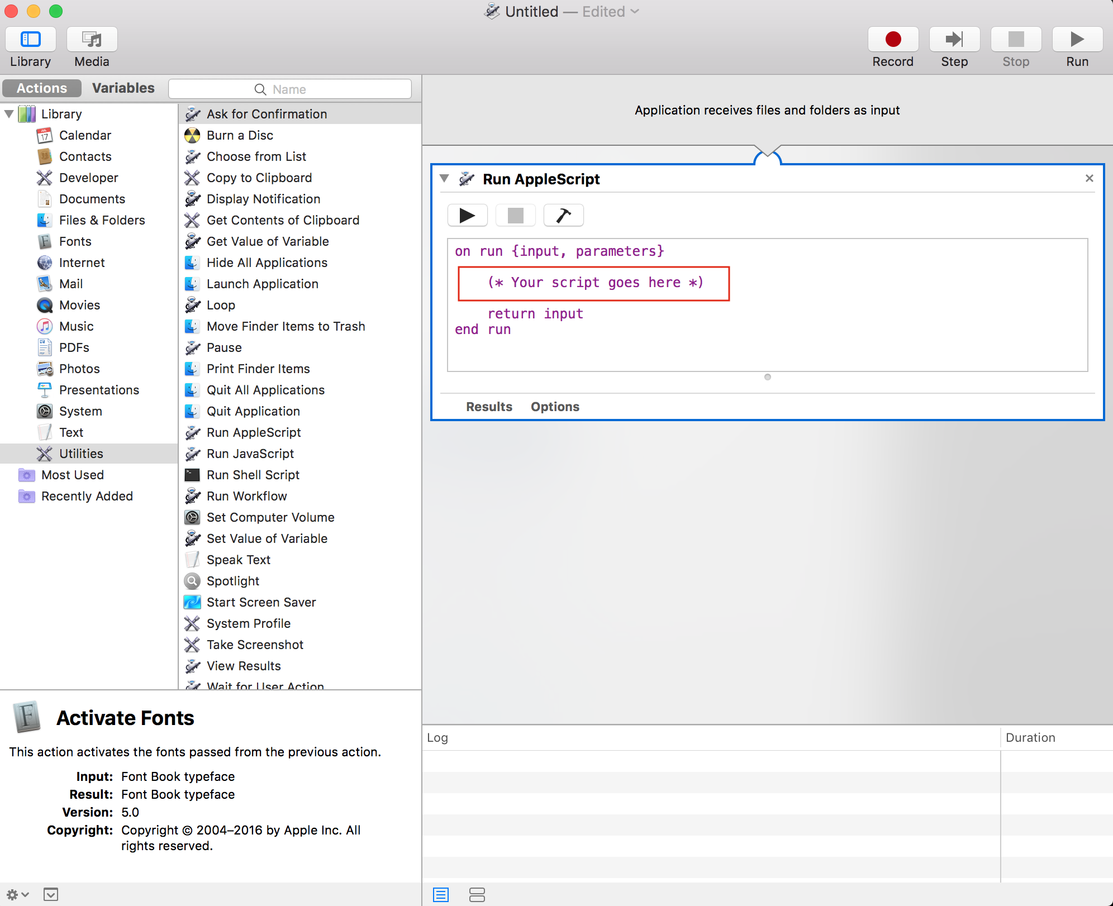Click the Step toolbar button
Screen dimensions: 1113x906
[x=954, y=39]
